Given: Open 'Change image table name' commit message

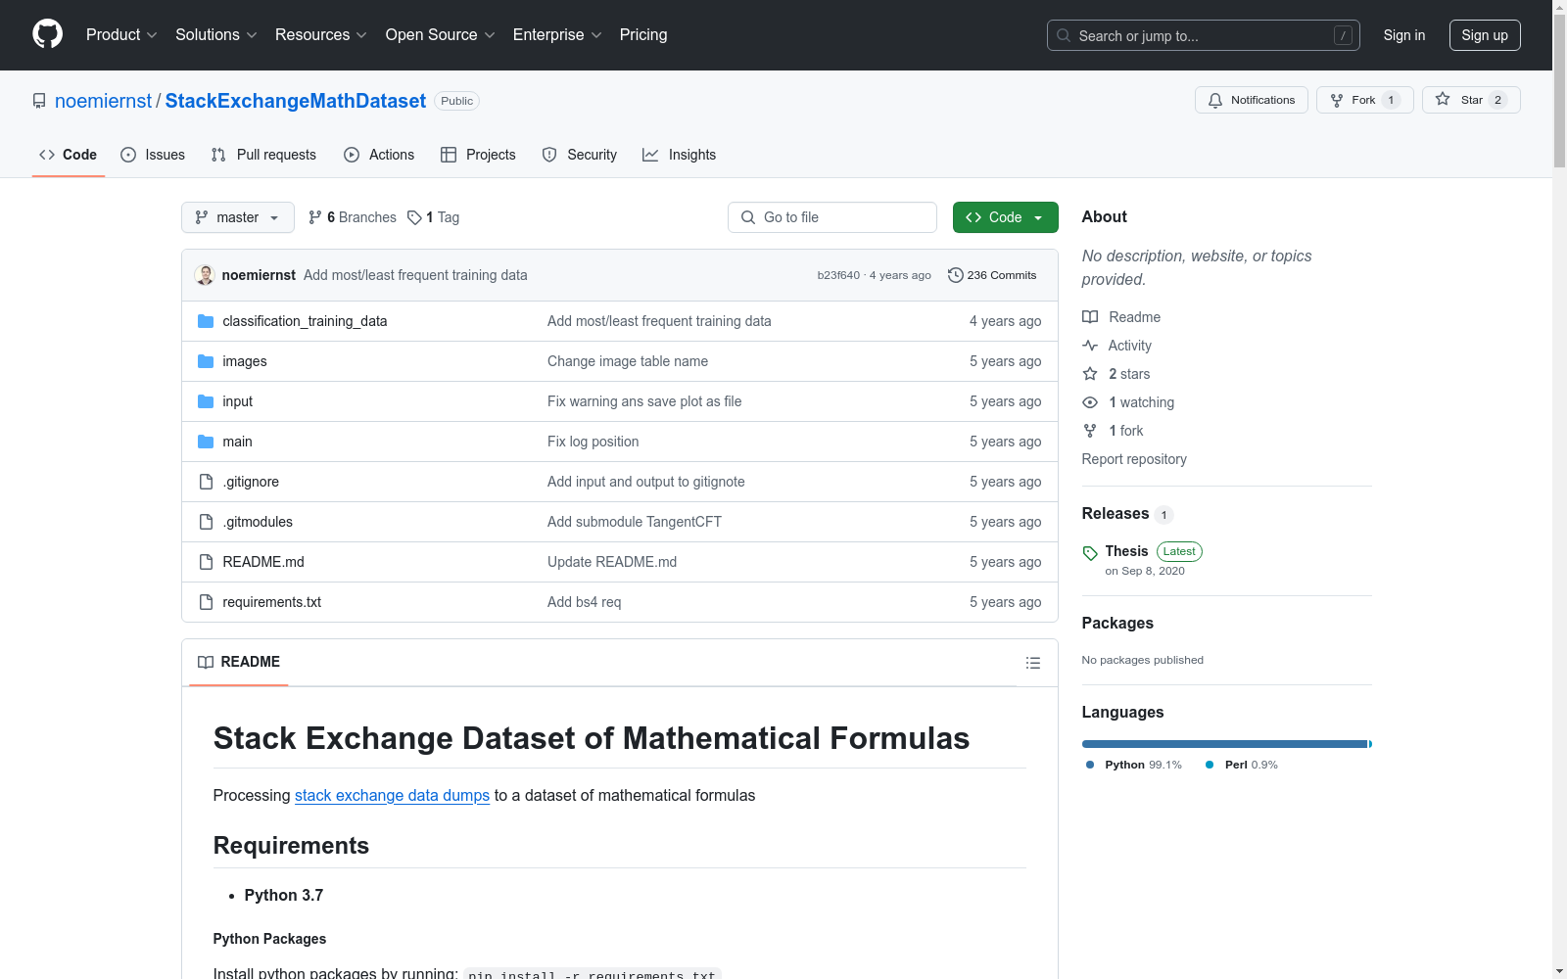Looking at the screenshot, I should coord(628,361).
